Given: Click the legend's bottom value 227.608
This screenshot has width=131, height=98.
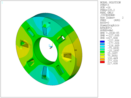Looking at the screenshot, I should point(113,63).
